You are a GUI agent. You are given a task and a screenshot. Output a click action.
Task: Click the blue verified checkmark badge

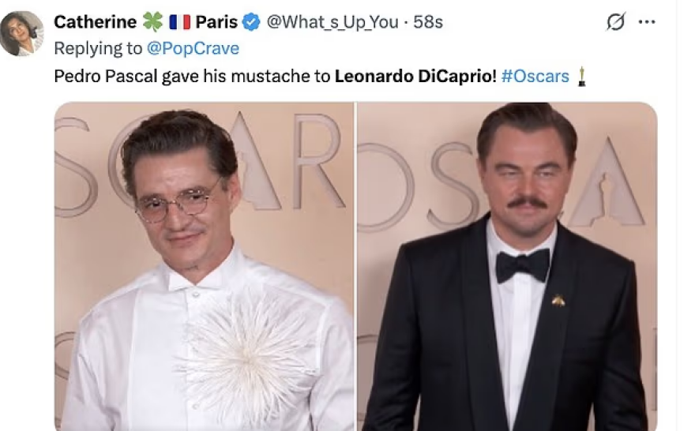[251, 22]
